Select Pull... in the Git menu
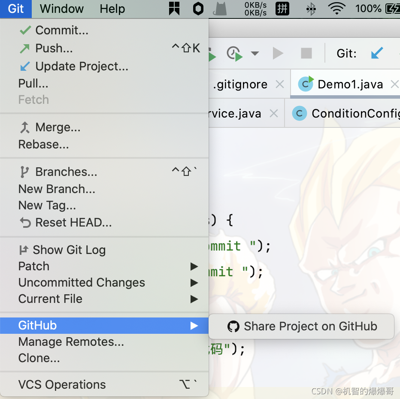The width and height of the screenshot is (400, 399). coord(104,83)
